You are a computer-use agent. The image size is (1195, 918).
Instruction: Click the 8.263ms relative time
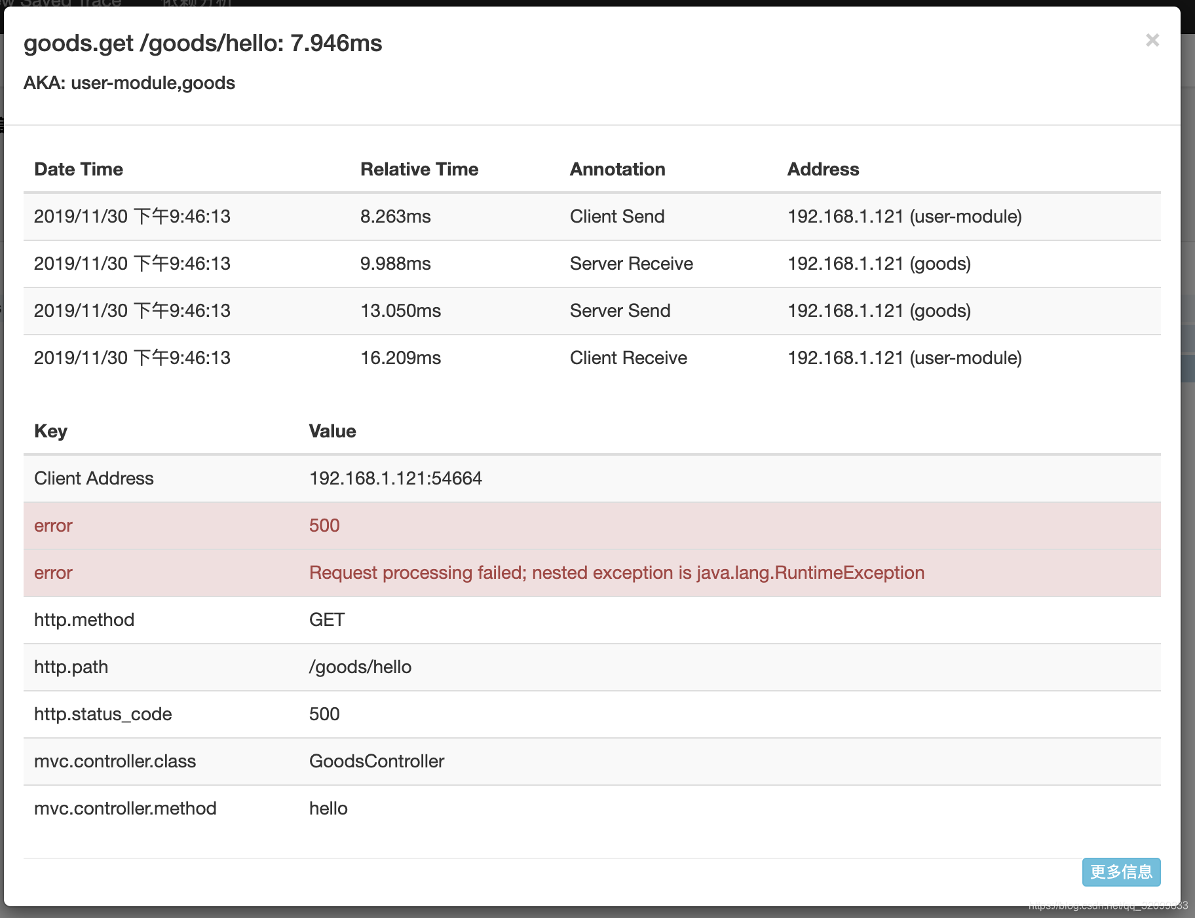click(x=395, y=217)
